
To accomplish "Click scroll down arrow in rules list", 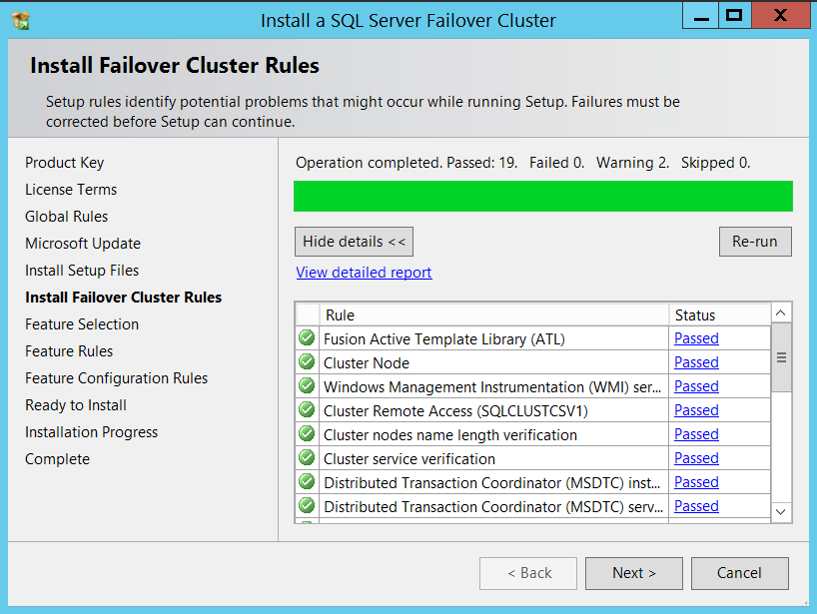I will pyautogui.click(x=780, y=511).
